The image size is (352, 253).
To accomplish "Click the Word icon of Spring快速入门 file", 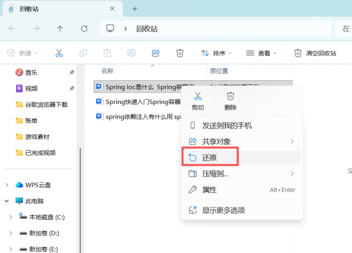I will tap(99, 101).
